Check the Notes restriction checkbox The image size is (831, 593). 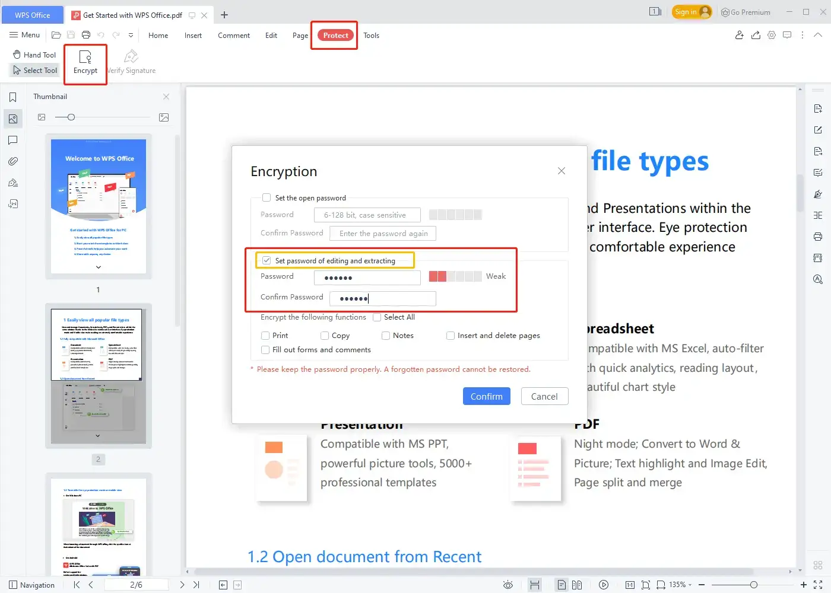tap(386, 336)
